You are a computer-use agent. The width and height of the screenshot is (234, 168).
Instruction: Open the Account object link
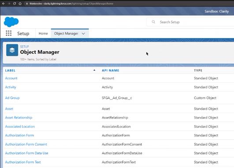11,78
